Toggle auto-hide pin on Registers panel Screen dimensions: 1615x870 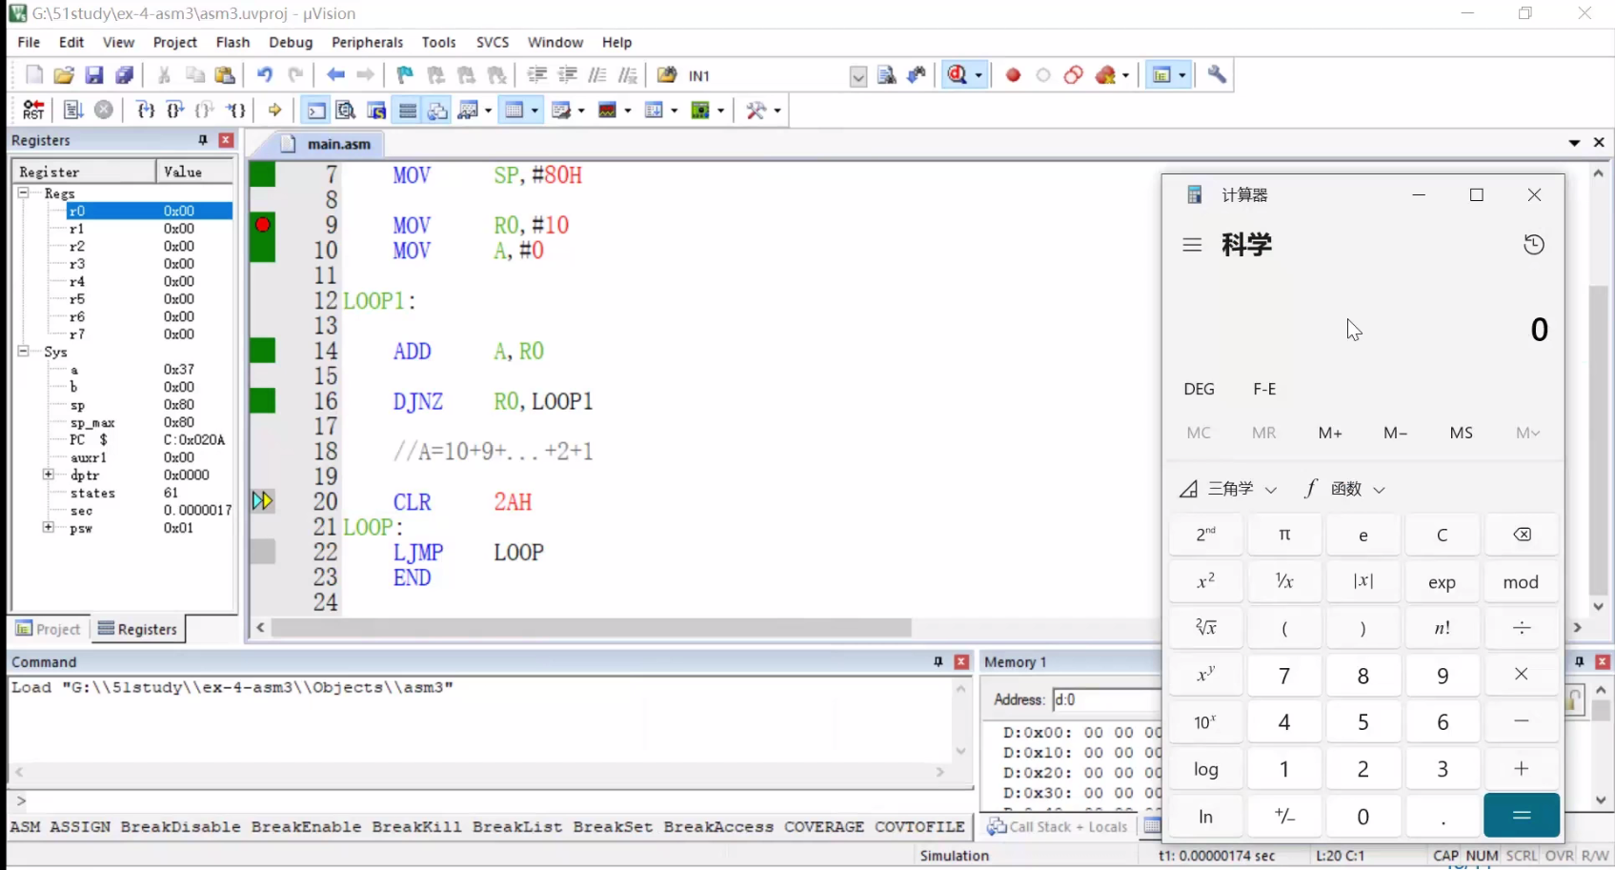[203, 140]
